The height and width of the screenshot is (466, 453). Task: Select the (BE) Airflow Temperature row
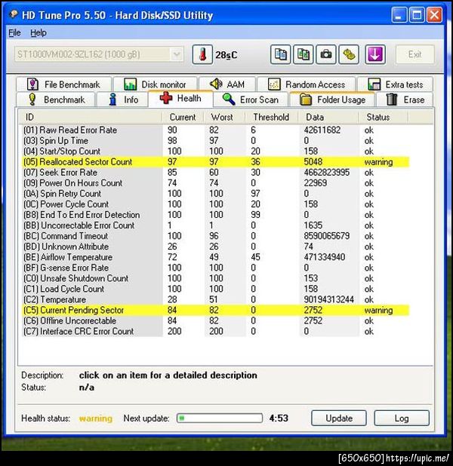[216, 257]
